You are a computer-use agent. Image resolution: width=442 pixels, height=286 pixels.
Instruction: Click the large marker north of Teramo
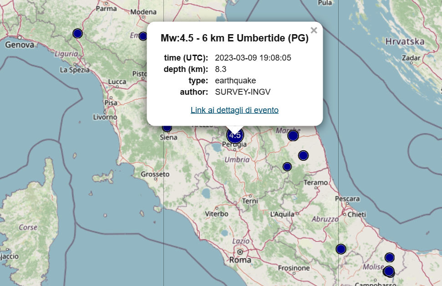tap(303, 156)
